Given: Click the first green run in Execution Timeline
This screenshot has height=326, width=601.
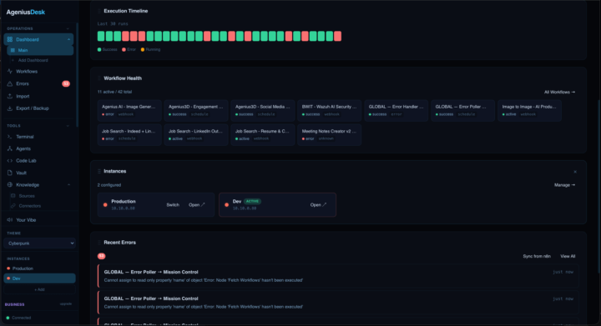Looking at the screenshot, I should (101, 37).
